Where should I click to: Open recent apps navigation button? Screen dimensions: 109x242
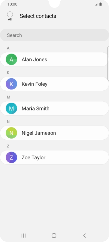tap(24, 236)
